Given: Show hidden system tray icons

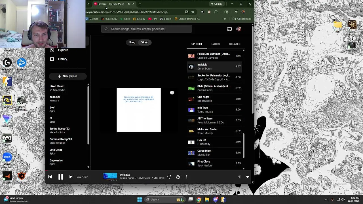Looking at the screenshot, I should 326,199.
